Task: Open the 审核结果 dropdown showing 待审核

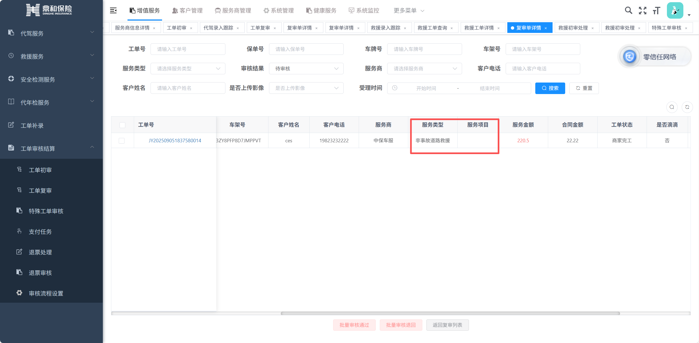Action: click(x=306, y=69)
